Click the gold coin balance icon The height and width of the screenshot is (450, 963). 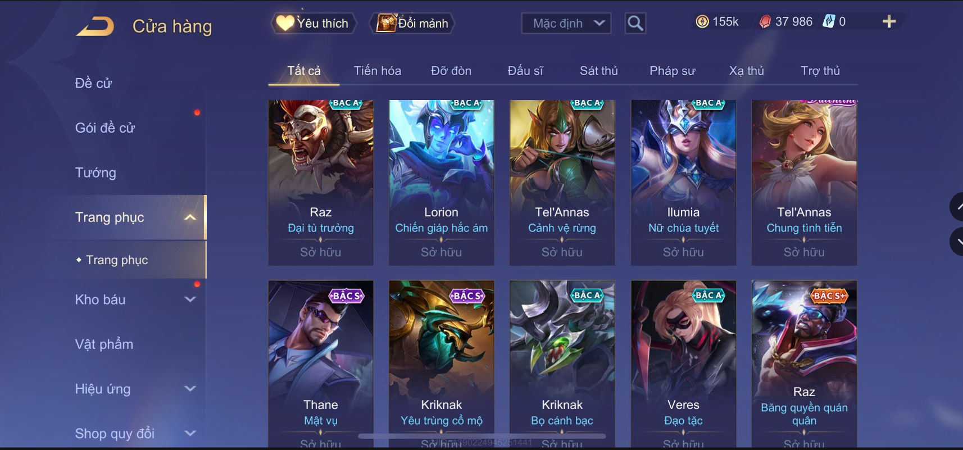702,22
